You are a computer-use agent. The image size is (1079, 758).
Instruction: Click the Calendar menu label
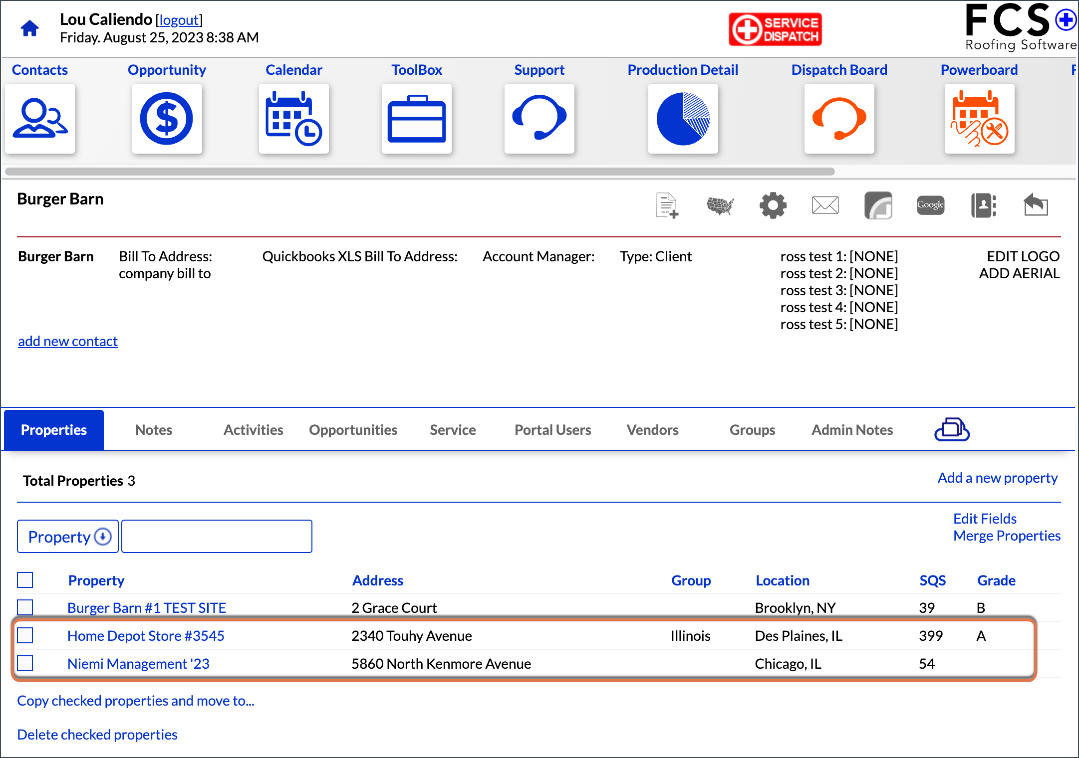(294, 70)
